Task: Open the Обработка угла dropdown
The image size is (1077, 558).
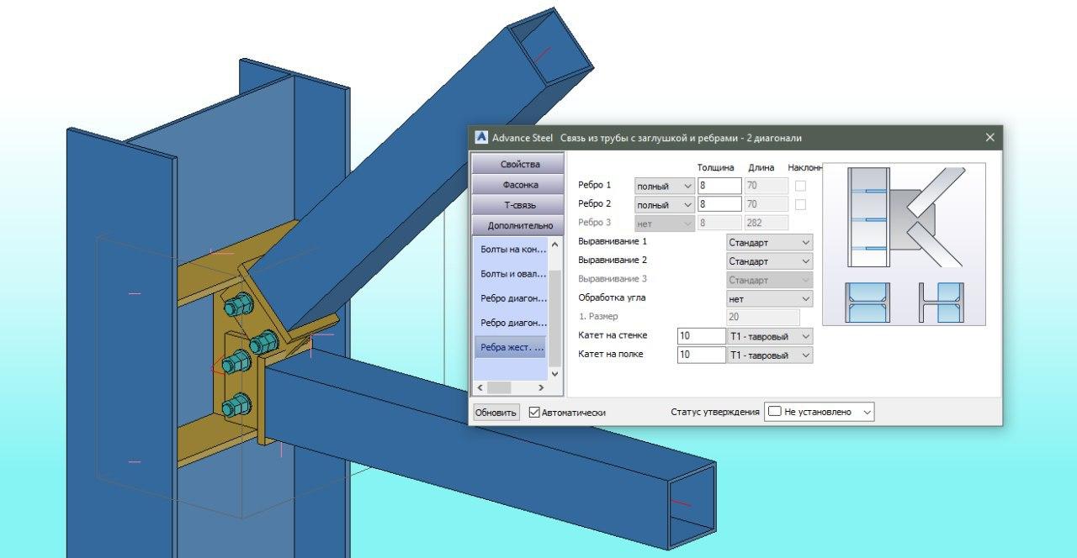Action: [x=770, y=298]
